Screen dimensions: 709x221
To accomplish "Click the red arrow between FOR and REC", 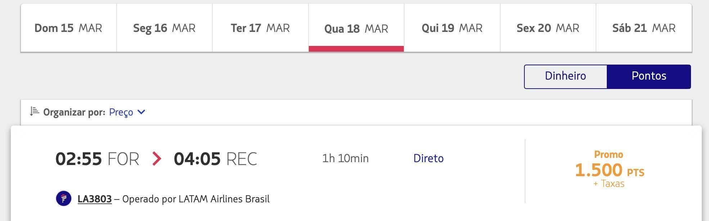I will (157, 158).
